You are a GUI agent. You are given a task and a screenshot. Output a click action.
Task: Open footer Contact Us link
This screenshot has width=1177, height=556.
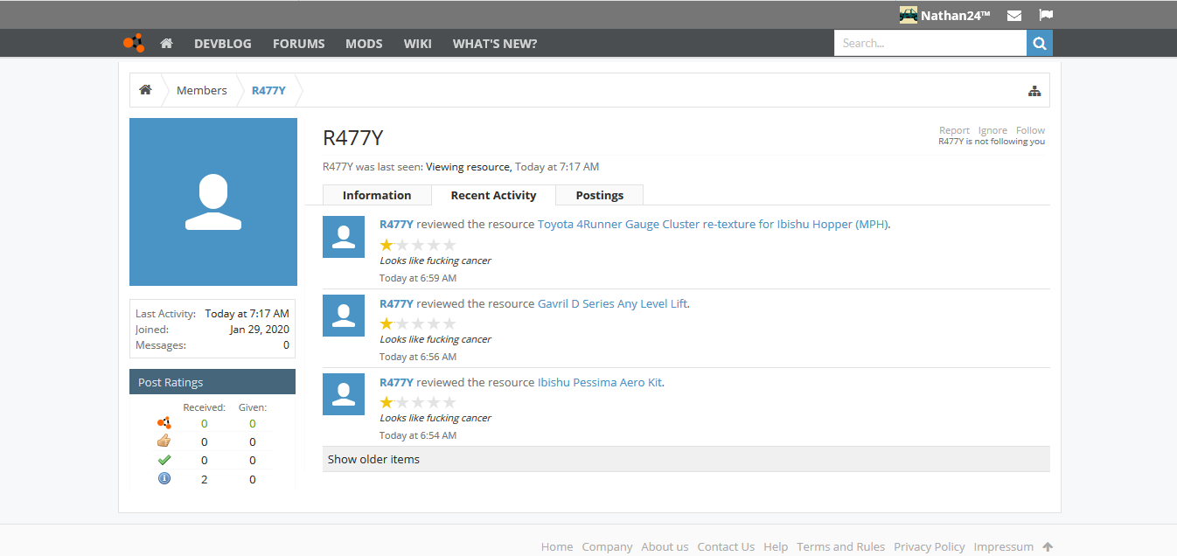(726, 546)
